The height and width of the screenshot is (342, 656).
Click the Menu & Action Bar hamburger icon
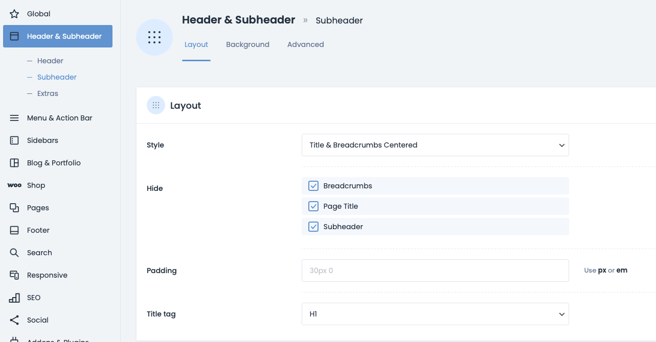[x=14, y=118]
